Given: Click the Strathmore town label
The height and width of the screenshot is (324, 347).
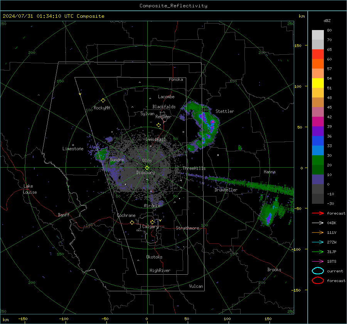Looking at the screenshot, I should pos(187,228).
